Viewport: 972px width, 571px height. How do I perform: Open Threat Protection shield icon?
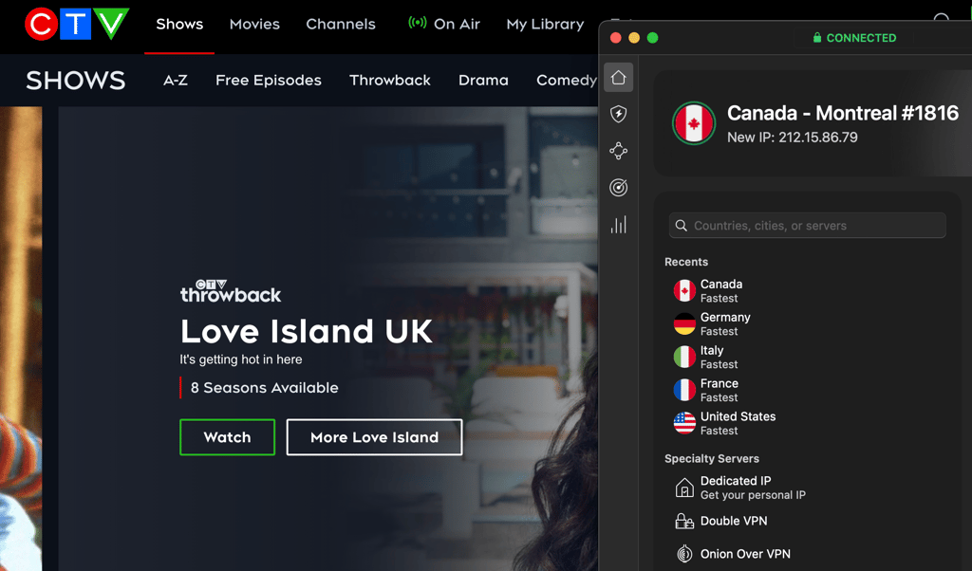(x=618, y=114)
